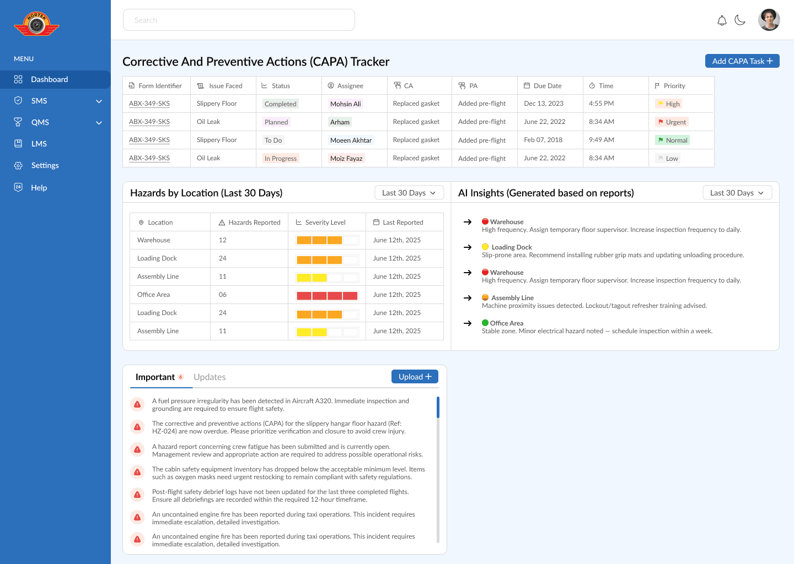Click the Nortek logo in the sidebar

click(x=36, y=24)
